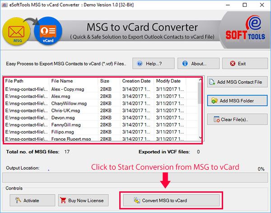
Task: Click File Path cell of Chris-UK.msg
Action: point(27,111)
